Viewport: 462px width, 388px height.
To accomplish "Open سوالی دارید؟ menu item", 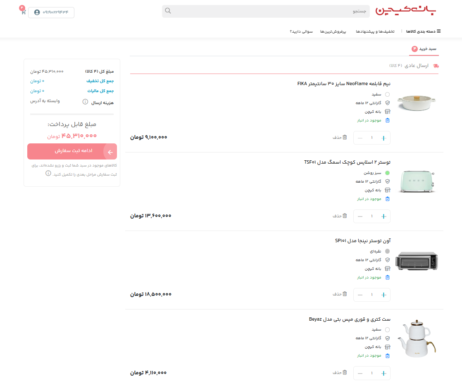I will (301, 31).
